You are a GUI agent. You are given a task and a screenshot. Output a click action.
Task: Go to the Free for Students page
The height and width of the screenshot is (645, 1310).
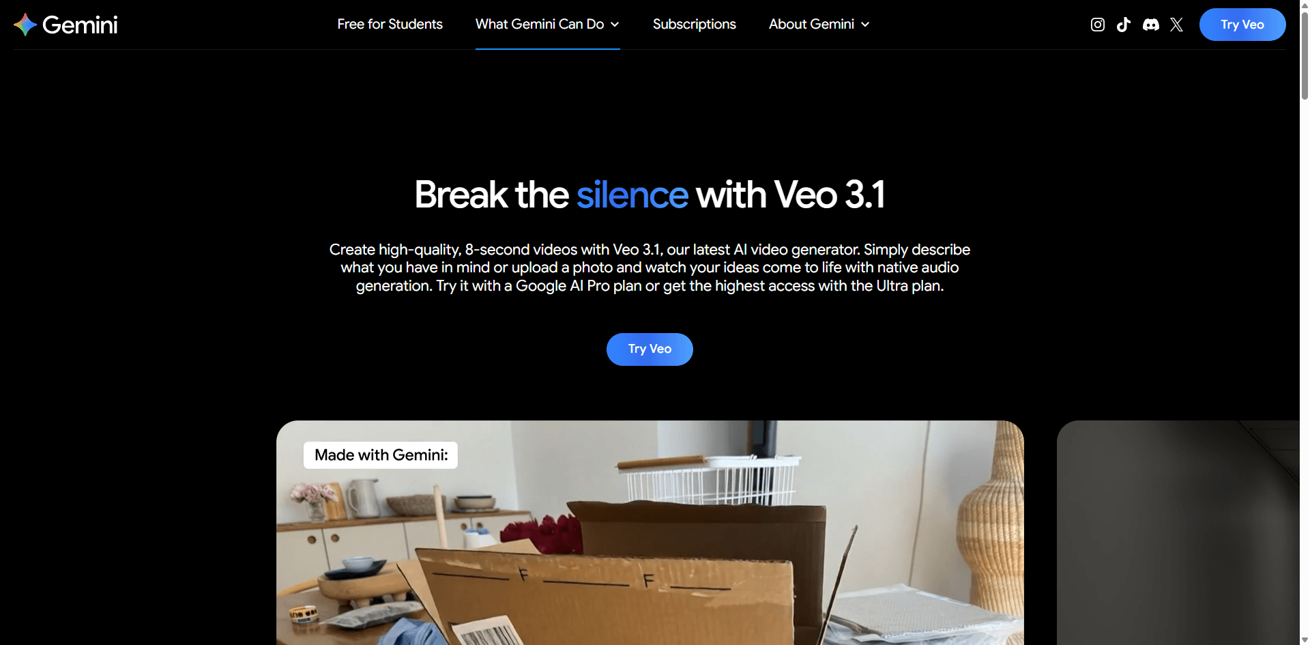pyautogui.click(x=390, y=24)
